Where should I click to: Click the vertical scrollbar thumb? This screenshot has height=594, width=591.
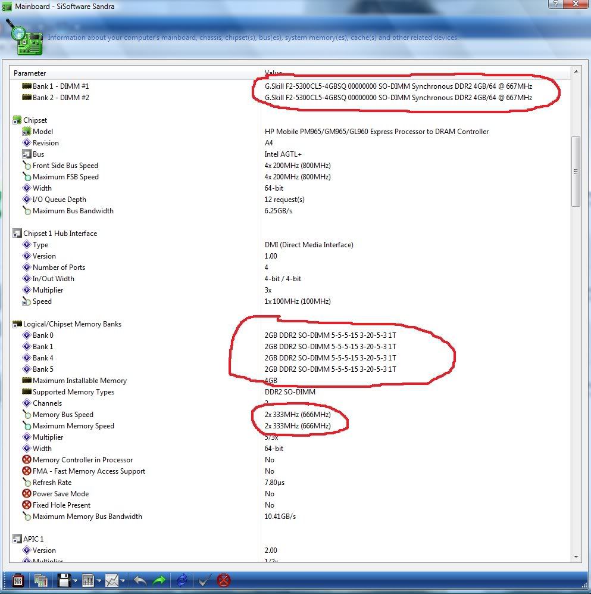point(576,171)
